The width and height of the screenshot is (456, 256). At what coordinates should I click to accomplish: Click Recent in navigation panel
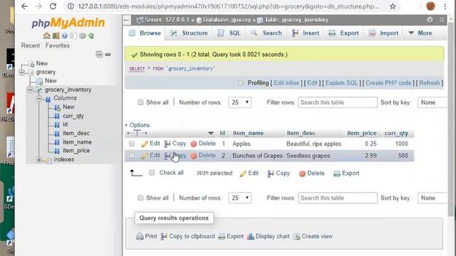(x=31, y=46)
